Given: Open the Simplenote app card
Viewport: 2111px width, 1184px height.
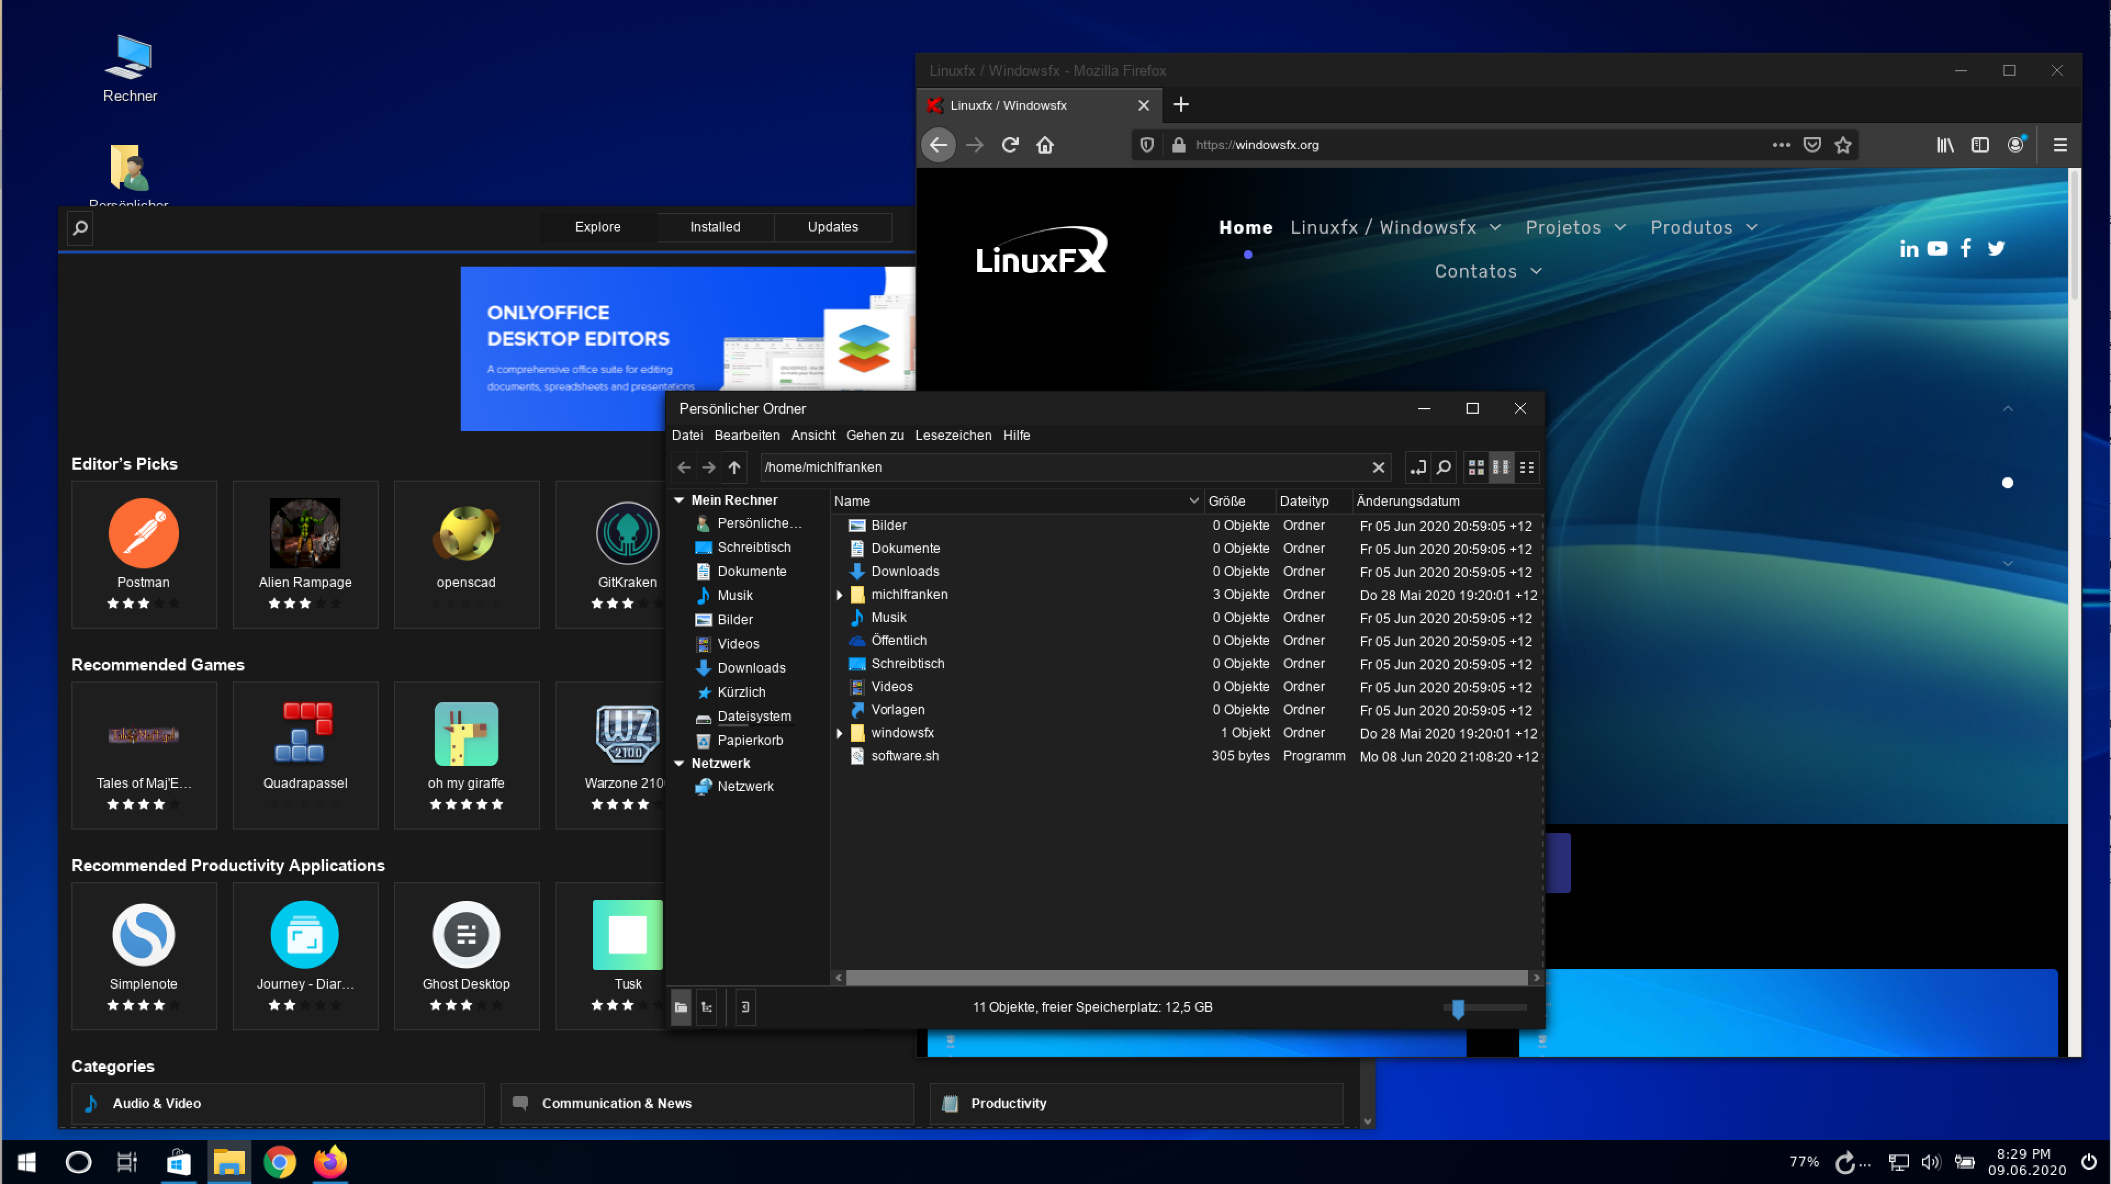Looking at the screenshot, I should (x=143, y=955).
